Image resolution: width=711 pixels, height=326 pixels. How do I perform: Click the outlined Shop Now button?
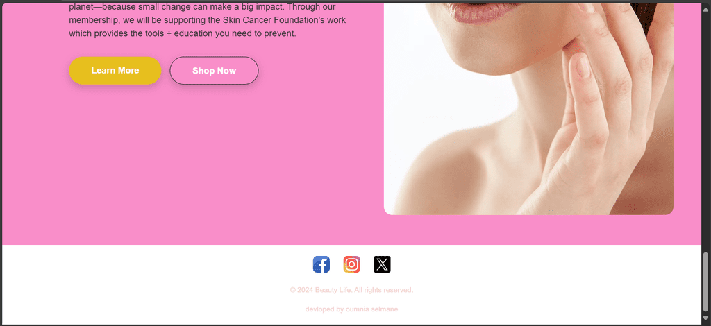coord(214,71)
